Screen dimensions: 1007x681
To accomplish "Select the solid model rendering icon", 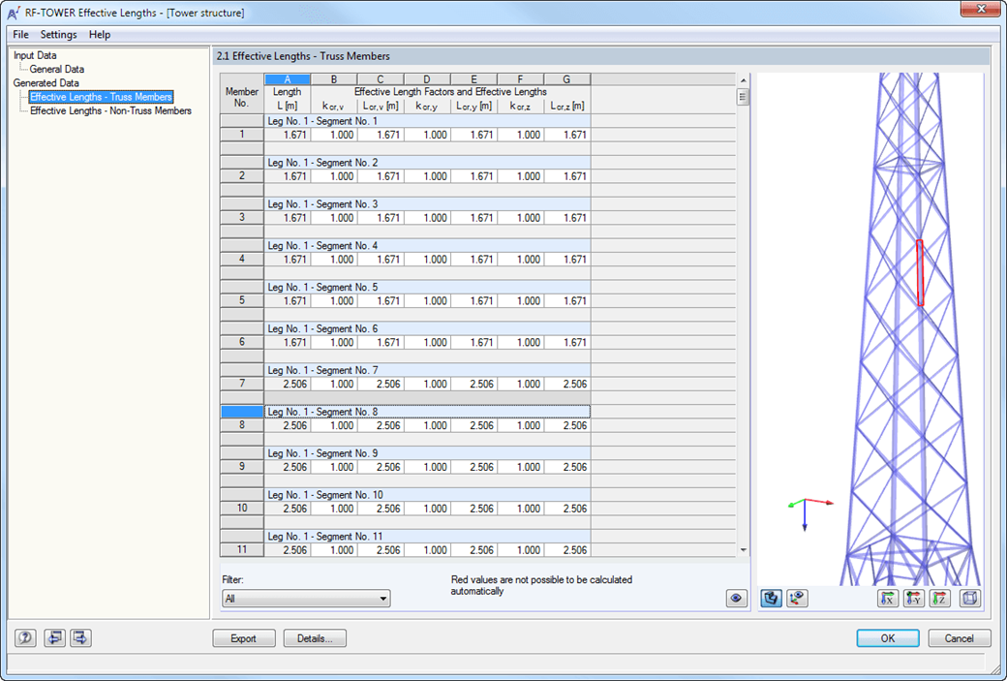I will pos(769,598).
